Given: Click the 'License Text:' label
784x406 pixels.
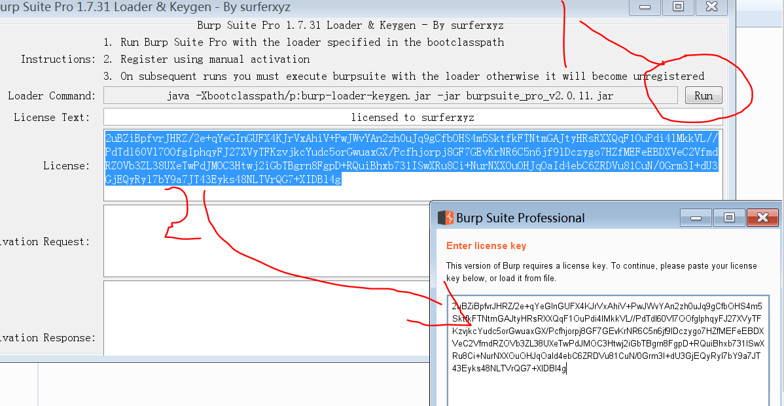Looking at the screenshot, I should (x=52, y=118).
